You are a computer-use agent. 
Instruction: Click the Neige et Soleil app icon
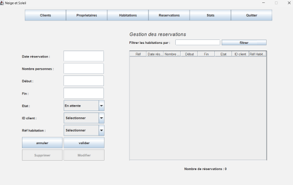click(x=1, y=3)
